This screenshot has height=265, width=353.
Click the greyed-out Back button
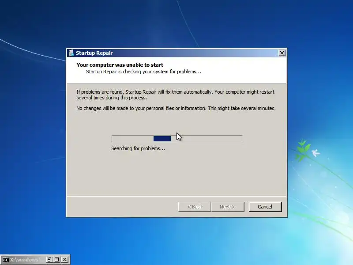point(195,207)
